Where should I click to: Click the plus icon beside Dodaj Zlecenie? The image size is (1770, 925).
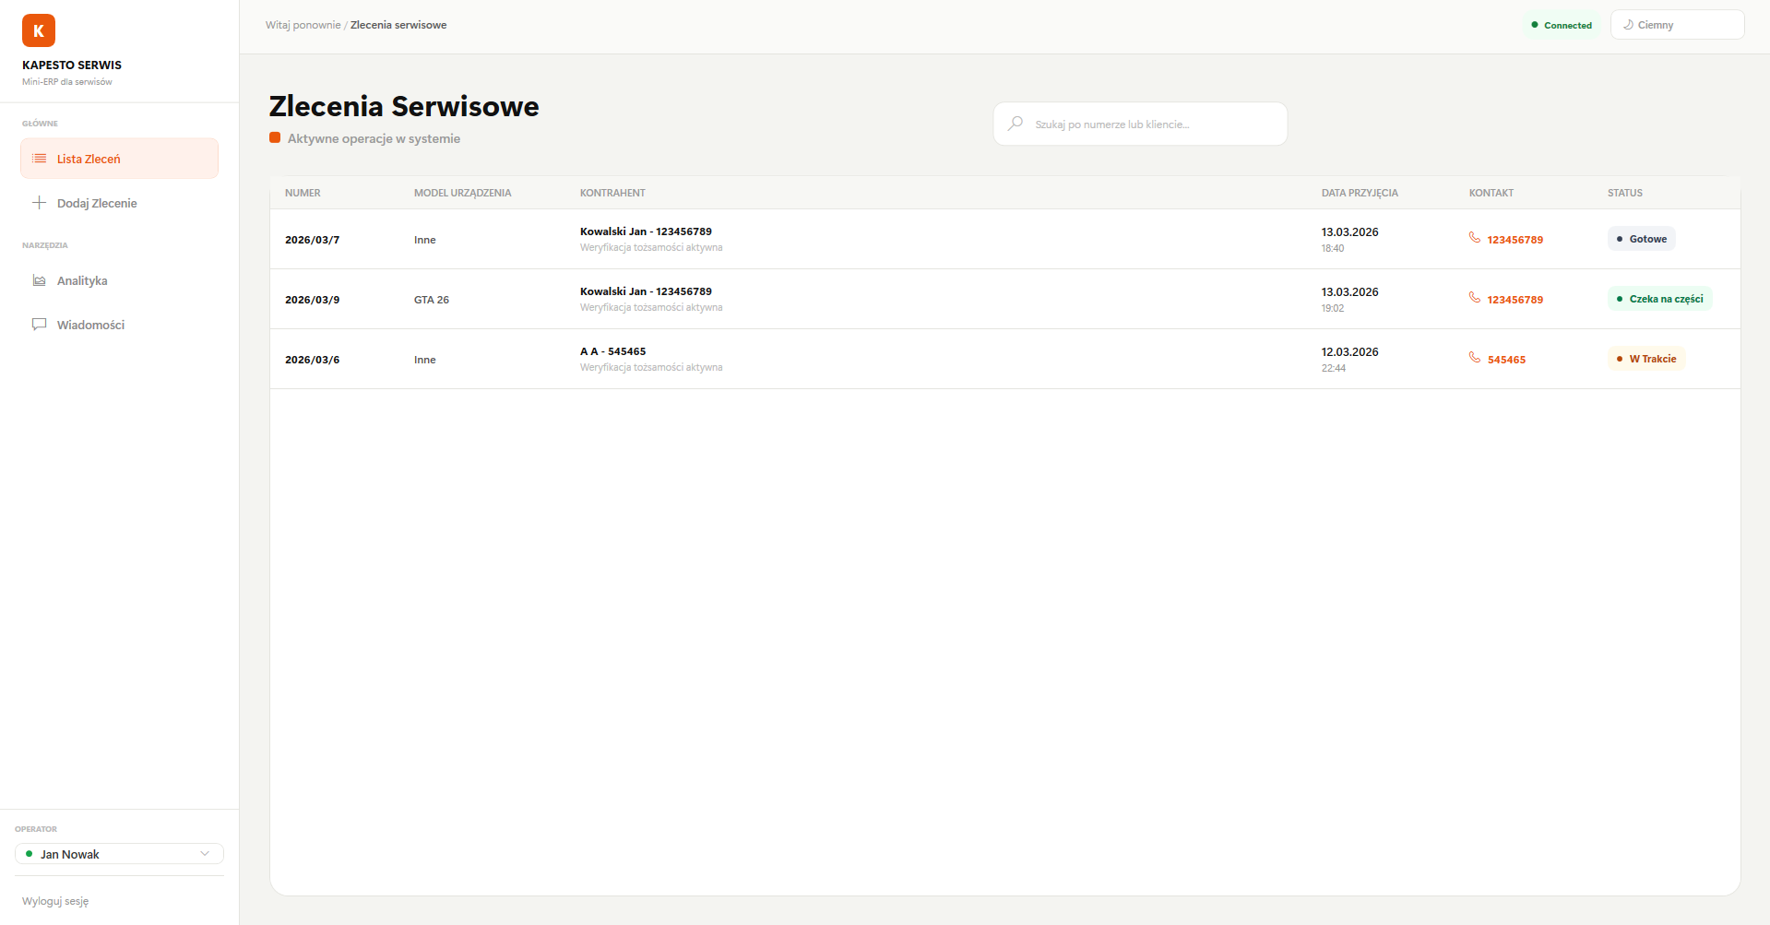tap(39, 203)
